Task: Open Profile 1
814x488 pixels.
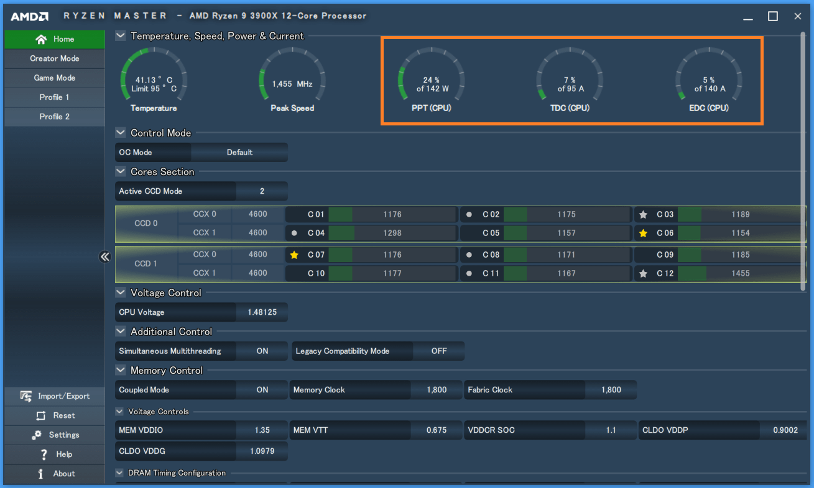Action: click(55, 97)
